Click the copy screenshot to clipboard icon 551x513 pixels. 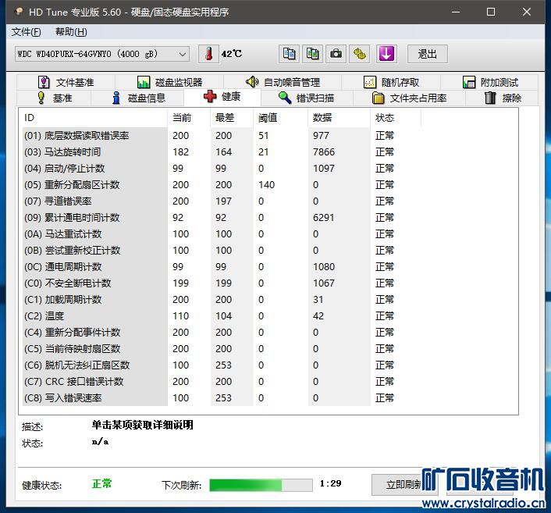click(x=312, y=54)
